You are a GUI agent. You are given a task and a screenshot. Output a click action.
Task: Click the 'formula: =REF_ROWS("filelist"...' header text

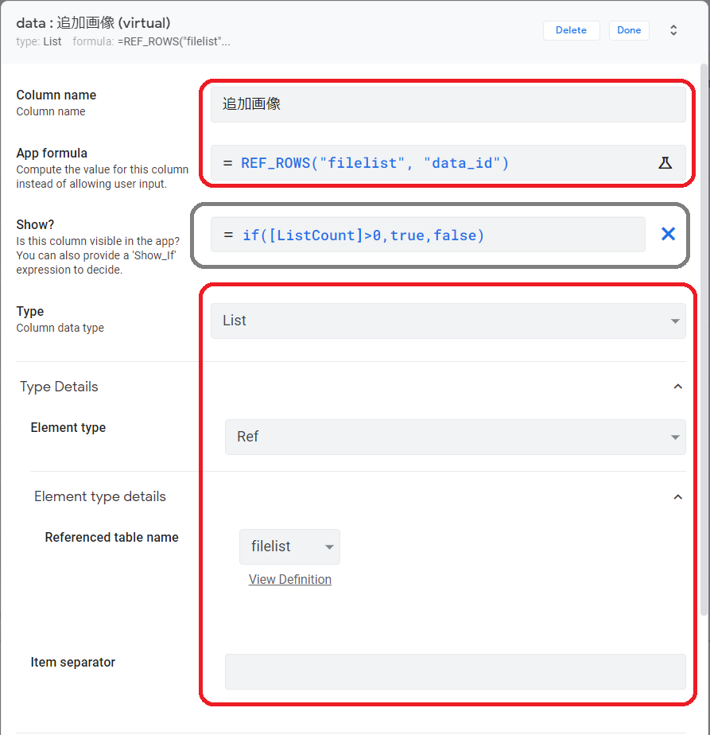pyautogui.click(x=151, y=41)
